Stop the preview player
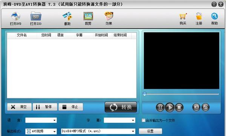The image size is (226, 136). (179, 107)
